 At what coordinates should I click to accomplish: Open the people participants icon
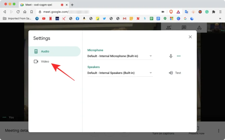click(x=169, y=28)
